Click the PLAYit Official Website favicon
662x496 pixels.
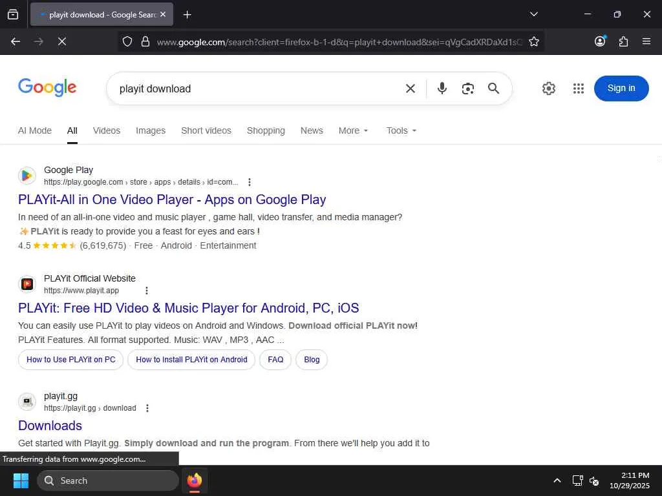click(27, 284)
